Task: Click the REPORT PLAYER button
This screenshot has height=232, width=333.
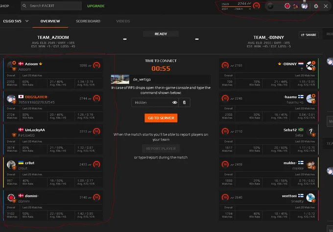Action: tap(161, 149)
